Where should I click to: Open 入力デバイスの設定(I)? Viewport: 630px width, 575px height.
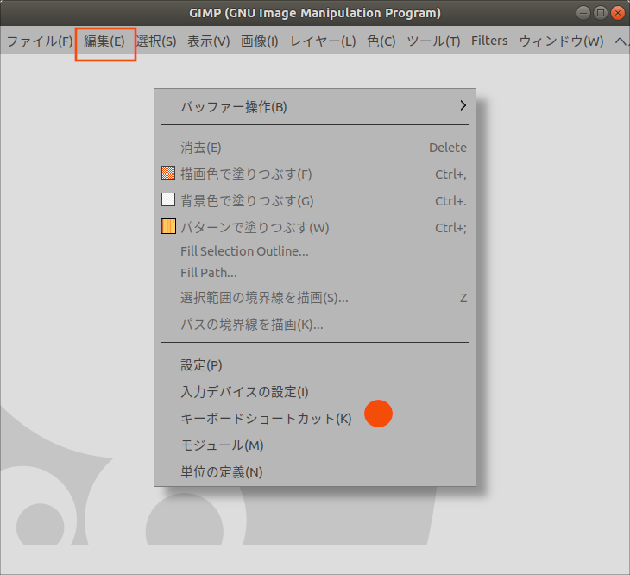click(315, 391)
